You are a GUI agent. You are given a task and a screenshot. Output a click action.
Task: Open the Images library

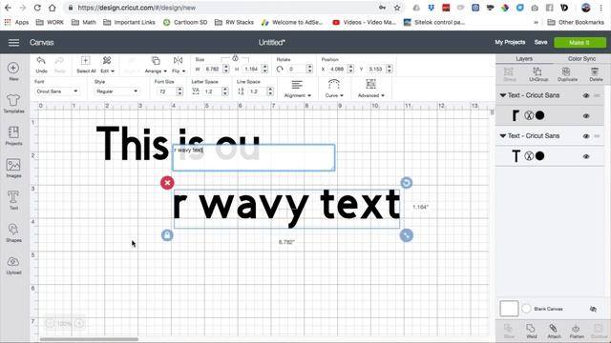[13, 168]
